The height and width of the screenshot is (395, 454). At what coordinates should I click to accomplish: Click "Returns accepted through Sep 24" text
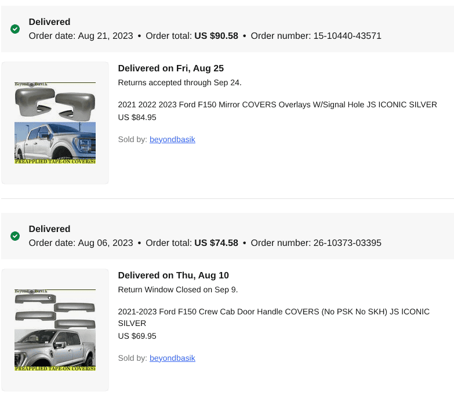[x=180, y=83]
